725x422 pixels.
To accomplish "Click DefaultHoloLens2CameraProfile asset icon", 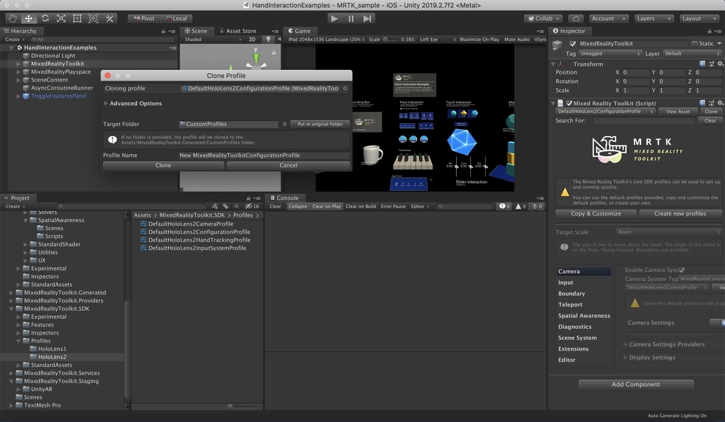I will click(144, 224).
